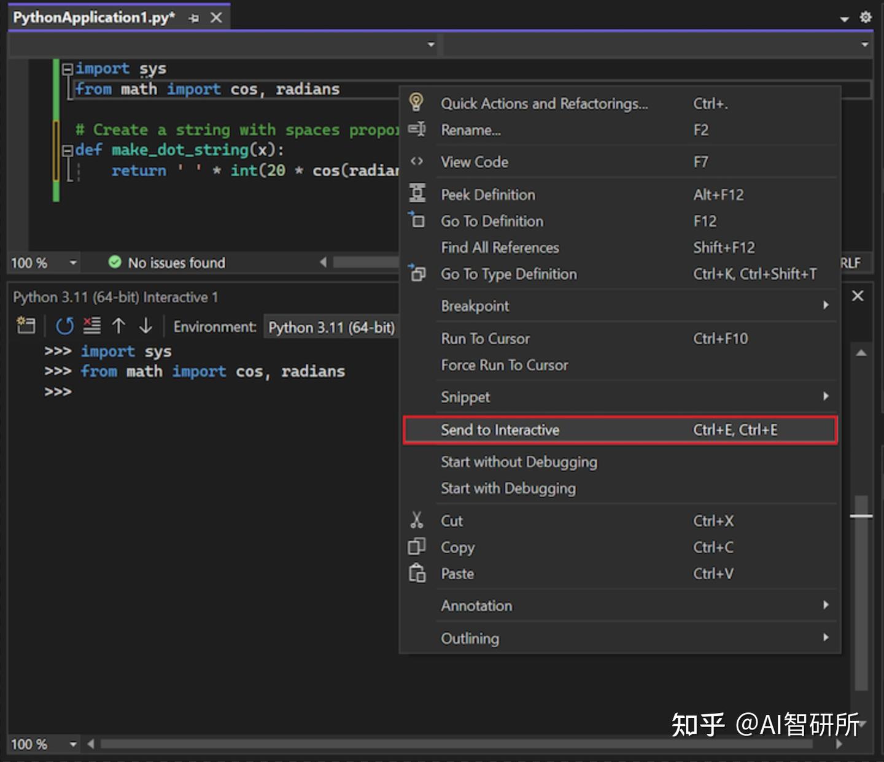Select Start without Debugging option
Screen dimensions: 884x762
519,461
